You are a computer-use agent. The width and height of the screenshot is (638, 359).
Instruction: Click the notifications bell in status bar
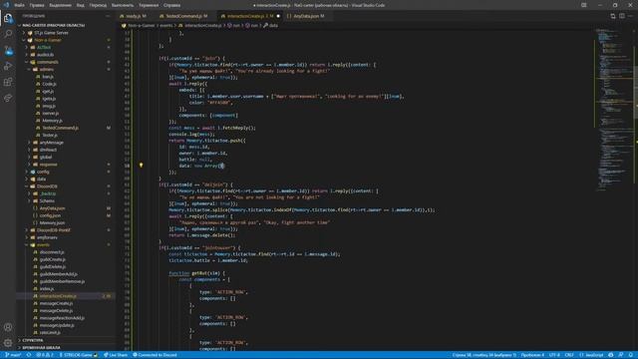(630, 355)
